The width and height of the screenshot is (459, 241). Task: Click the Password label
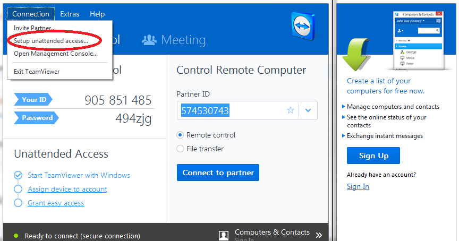36,117
